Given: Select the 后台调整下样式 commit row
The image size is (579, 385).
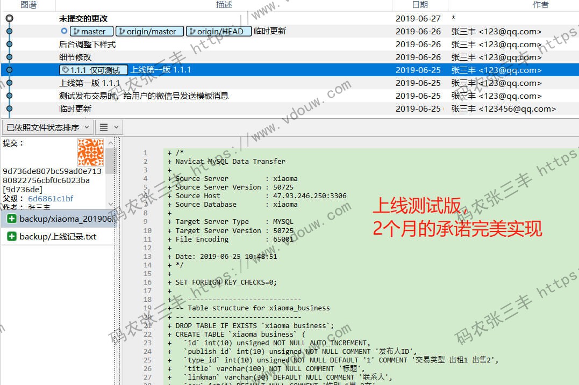Looking at the screenshot, I should (215, 45).
